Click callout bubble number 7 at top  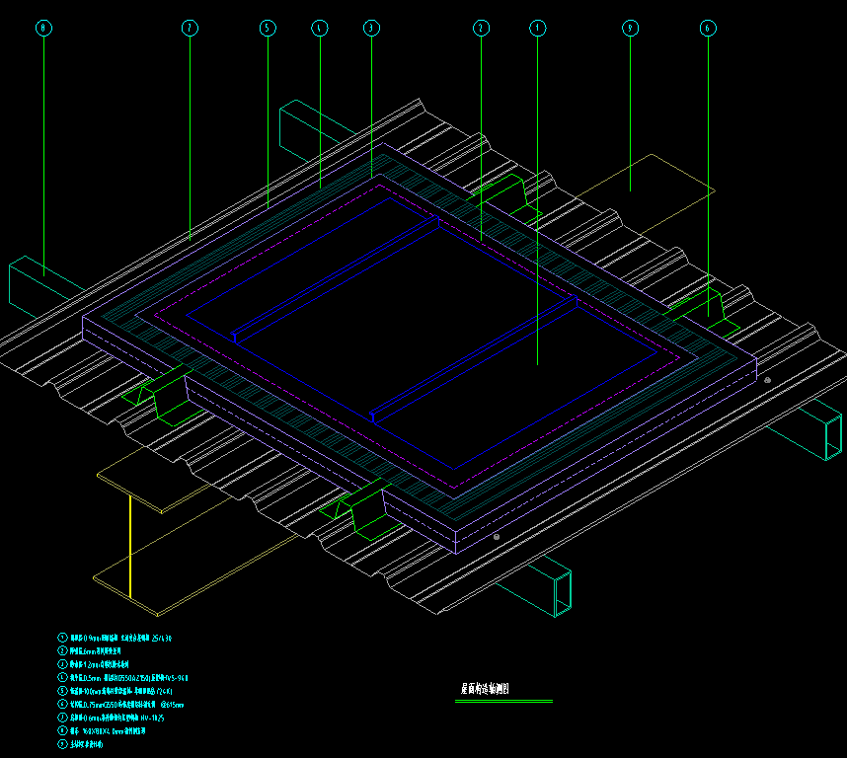click(190, 28)
